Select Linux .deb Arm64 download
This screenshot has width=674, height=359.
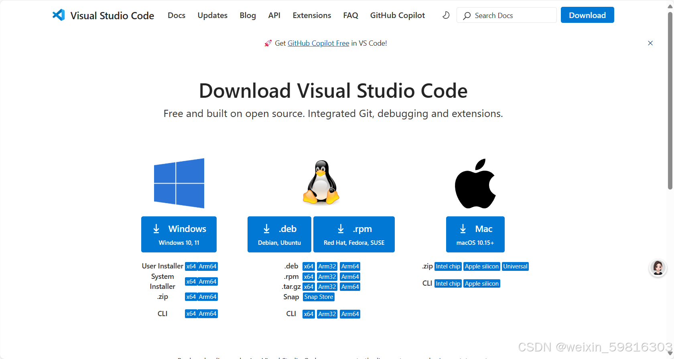click(x=350, y=266)
